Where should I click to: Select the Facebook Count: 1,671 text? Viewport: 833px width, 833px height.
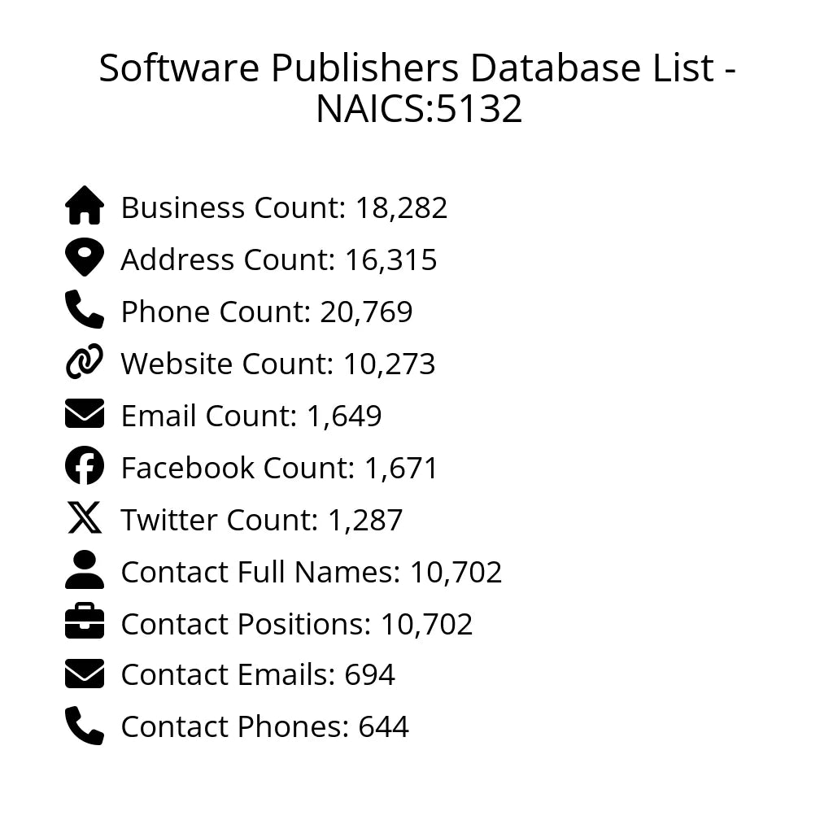coord(279,468)
